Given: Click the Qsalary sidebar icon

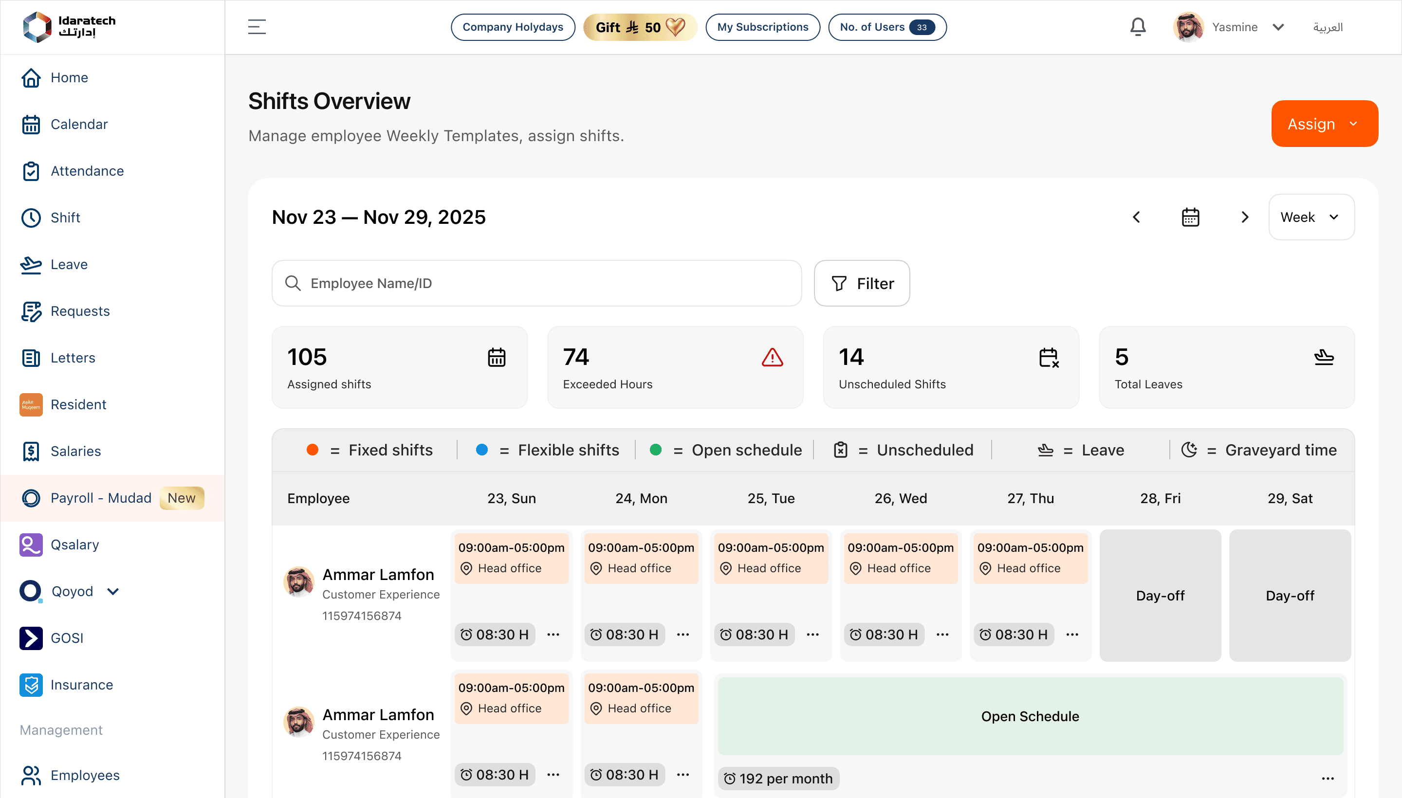Looking at the screenshot, I should pyautogui.click(x=31, y=545).
